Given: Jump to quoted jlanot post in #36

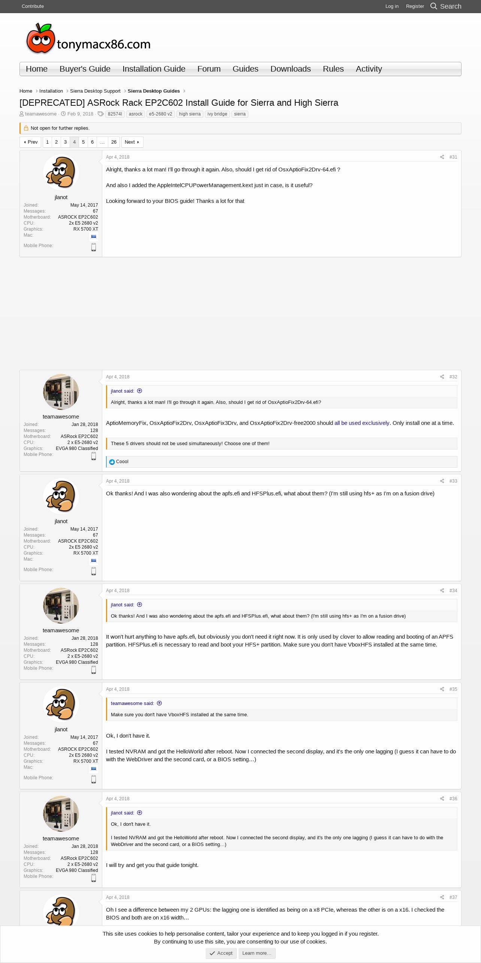Looking at the screenshot, I should (x=140, y=813).
